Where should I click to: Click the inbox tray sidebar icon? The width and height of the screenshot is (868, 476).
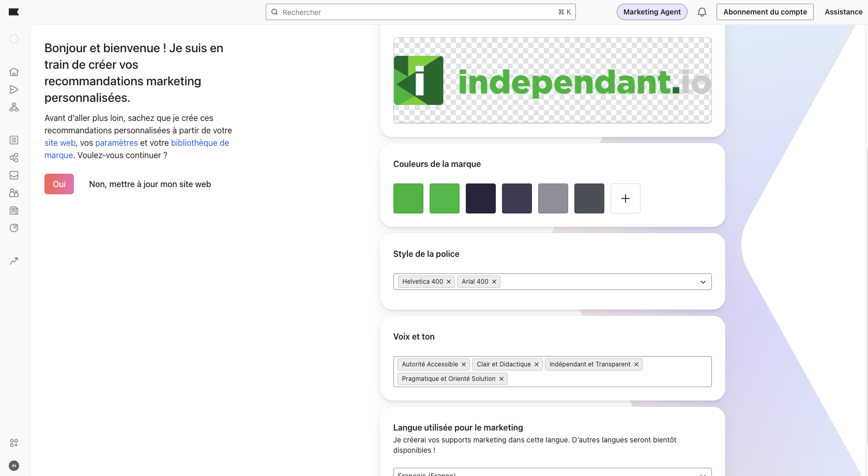(x=14, y=175)
